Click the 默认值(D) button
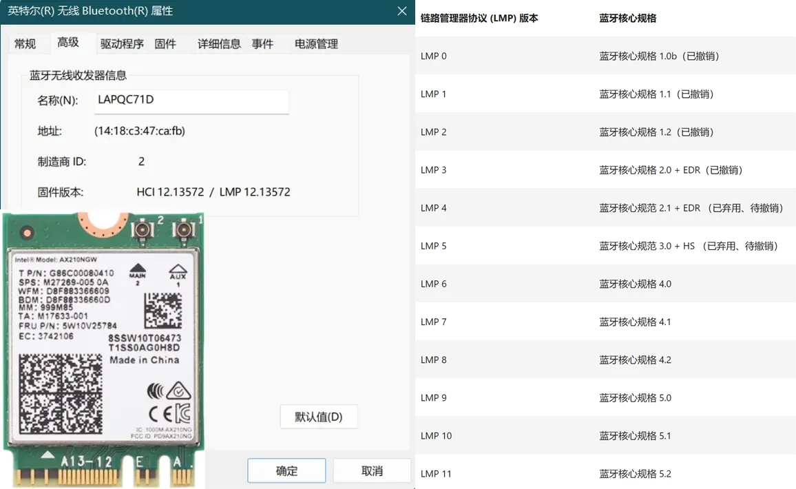Viewport: 796px width, 489px height. pos(319,417)
